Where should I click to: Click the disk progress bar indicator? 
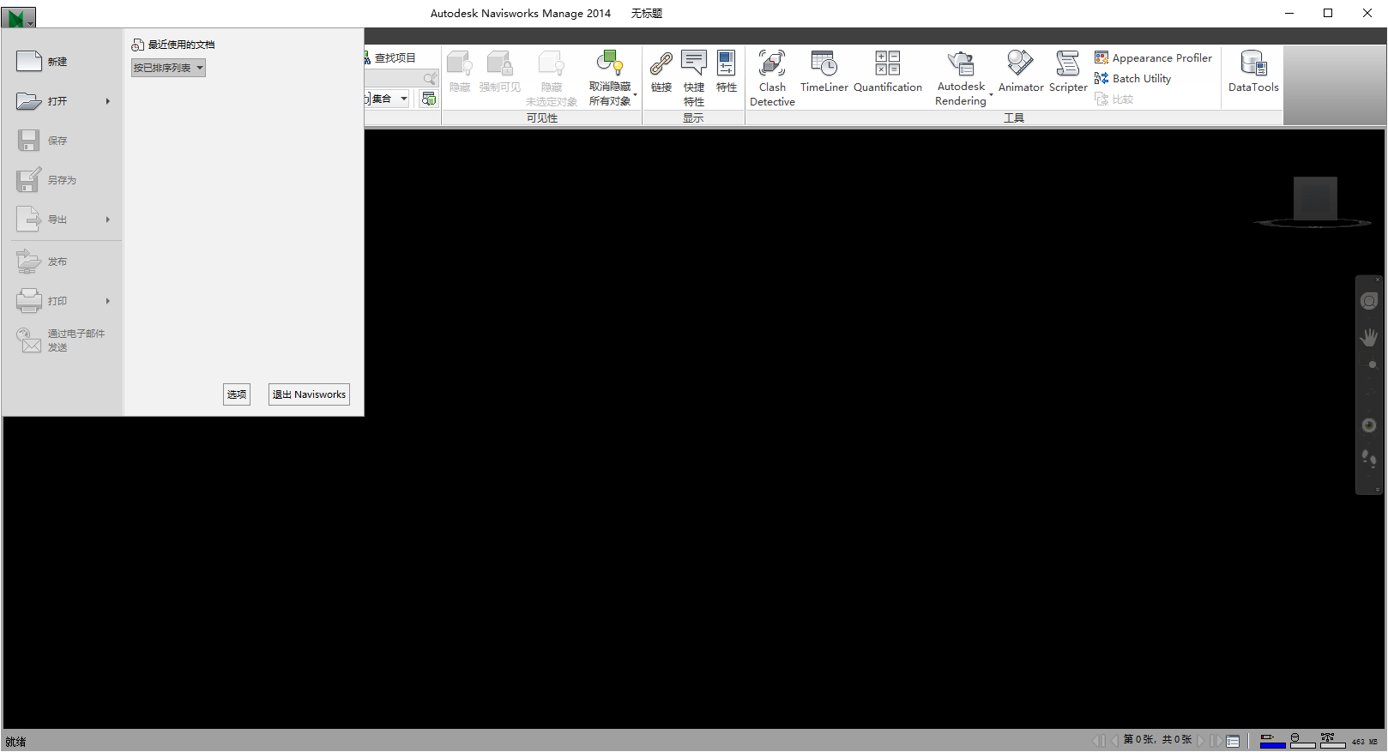pyautogui.click(x=1302, y=741)
